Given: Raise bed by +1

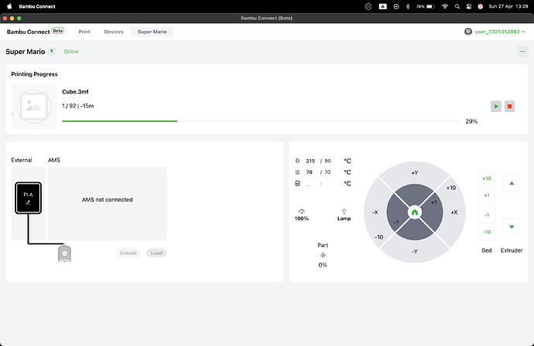Looking at the screenshot, I should point(487,195).
